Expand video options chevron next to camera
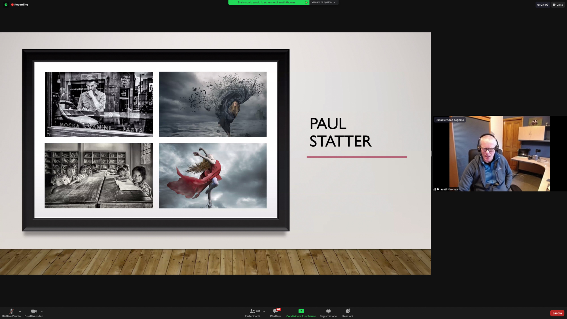 click(42, 311)
